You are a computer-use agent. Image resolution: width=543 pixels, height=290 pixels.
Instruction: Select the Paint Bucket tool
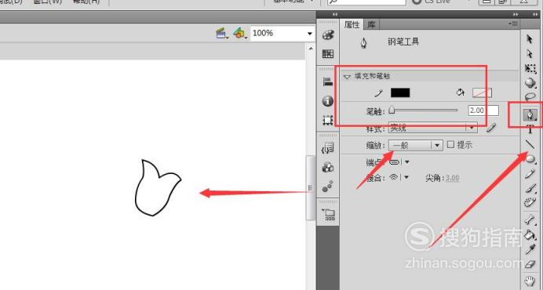pyautogui.click(x=530, y=234)
